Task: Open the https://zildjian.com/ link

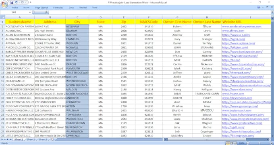Action: [235, 47]
